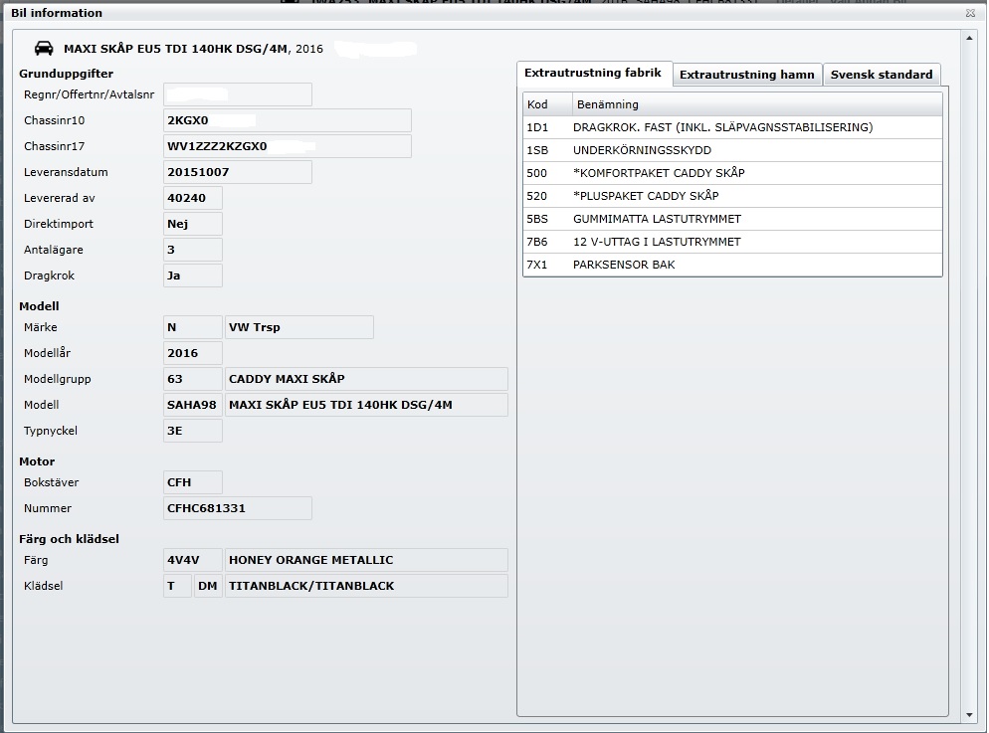989x733 pixels.
Task: Select the *KOMFORTPAKET CADDY SKÅP row
Action: coord(732,173)
